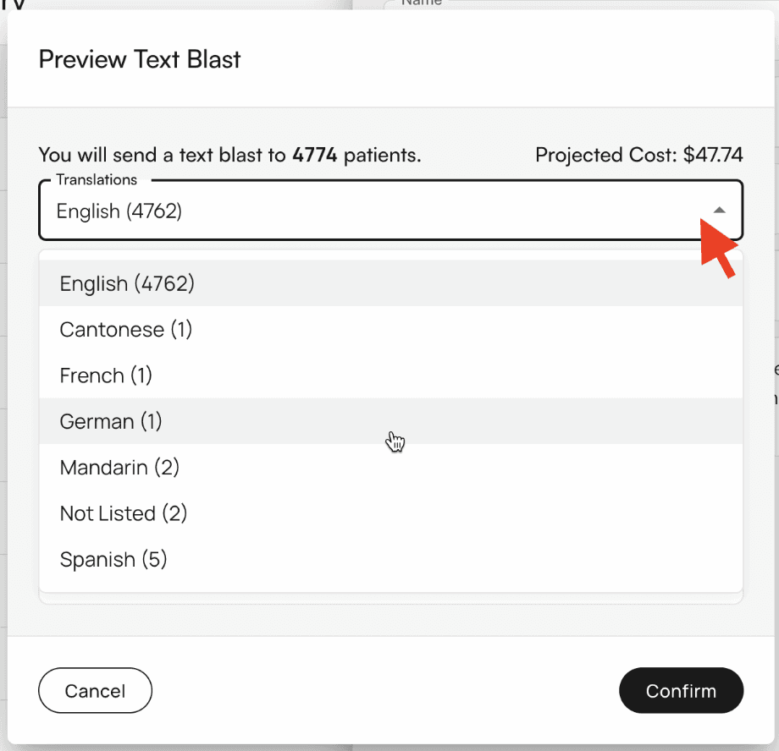
Task: Click the Projected Cost label
Action: 606,155
